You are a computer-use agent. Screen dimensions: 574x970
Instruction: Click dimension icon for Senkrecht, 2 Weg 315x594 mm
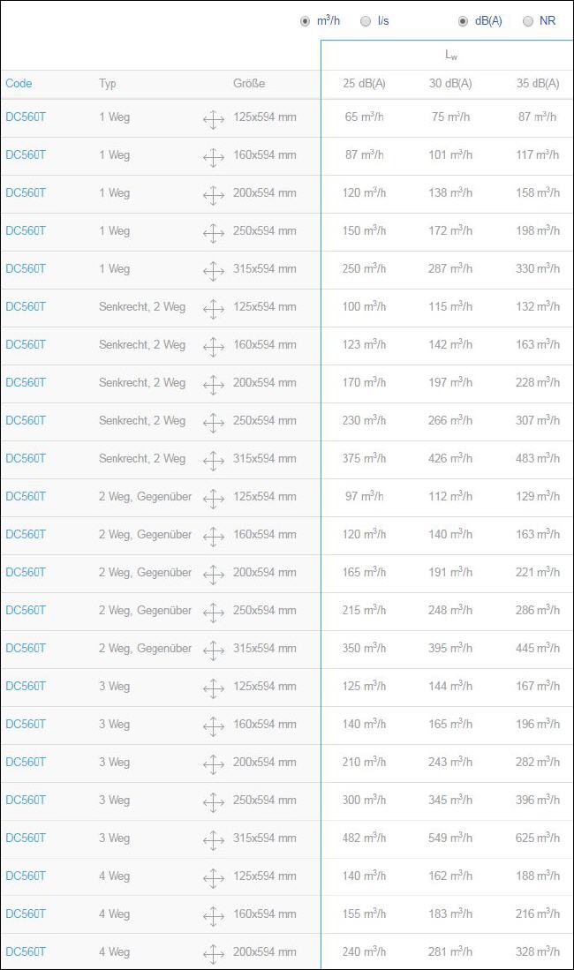click(214, 461)
